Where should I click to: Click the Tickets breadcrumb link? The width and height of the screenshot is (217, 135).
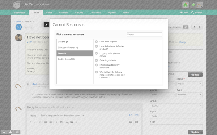coord(18,22)
